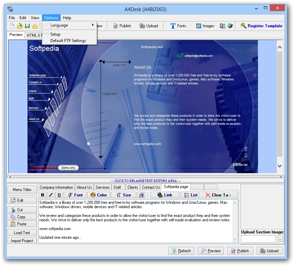Click the globe icon in the toolbar
This screenshot has width=294, height=266.
230,26
